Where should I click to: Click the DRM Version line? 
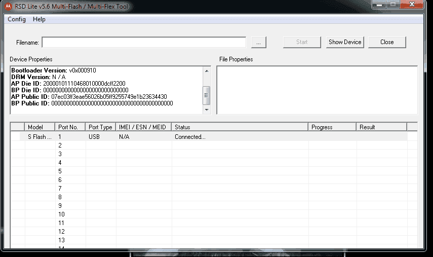pyautogui.click(x=38, y=77)
